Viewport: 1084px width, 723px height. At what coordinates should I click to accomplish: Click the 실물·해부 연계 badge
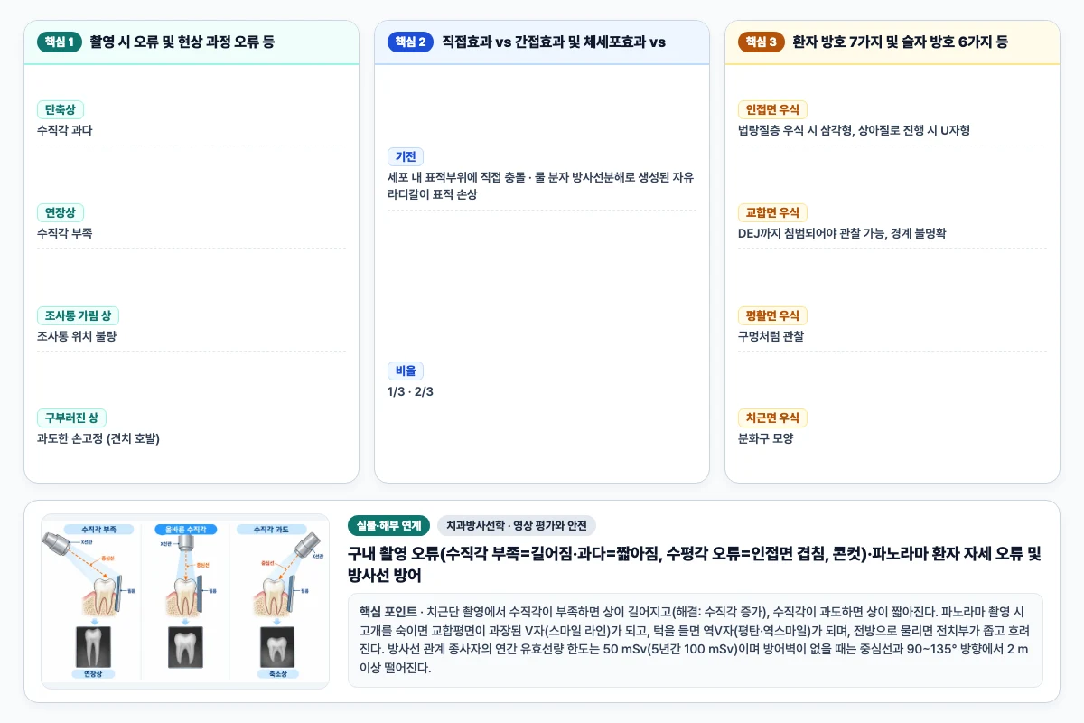(x=388, y=525)
